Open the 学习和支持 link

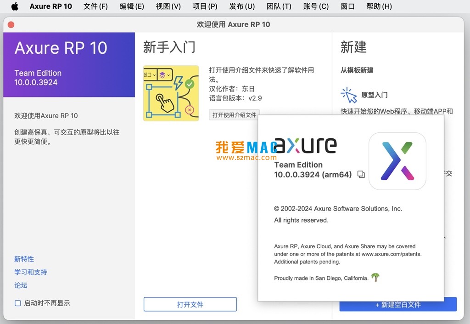tap(31, 272)
